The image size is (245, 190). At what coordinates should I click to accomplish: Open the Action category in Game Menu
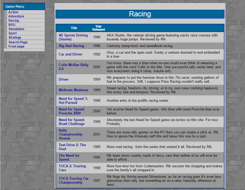(13, 12)
